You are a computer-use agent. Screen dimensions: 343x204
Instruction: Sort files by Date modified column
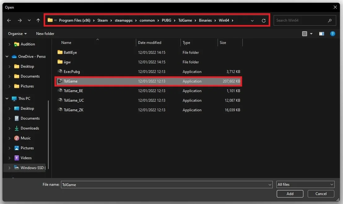point(150,43)
